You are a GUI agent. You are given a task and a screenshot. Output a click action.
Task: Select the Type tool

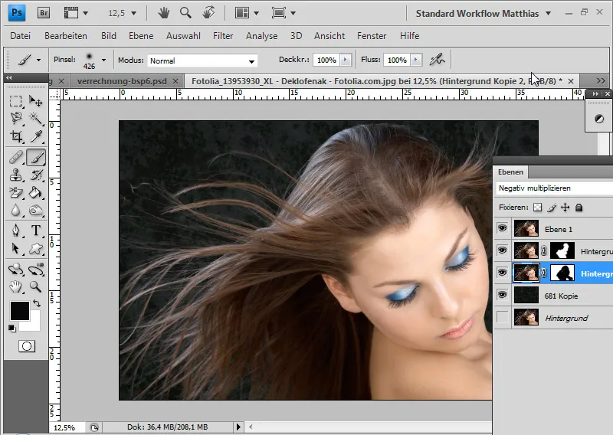[x=35, y=231]
